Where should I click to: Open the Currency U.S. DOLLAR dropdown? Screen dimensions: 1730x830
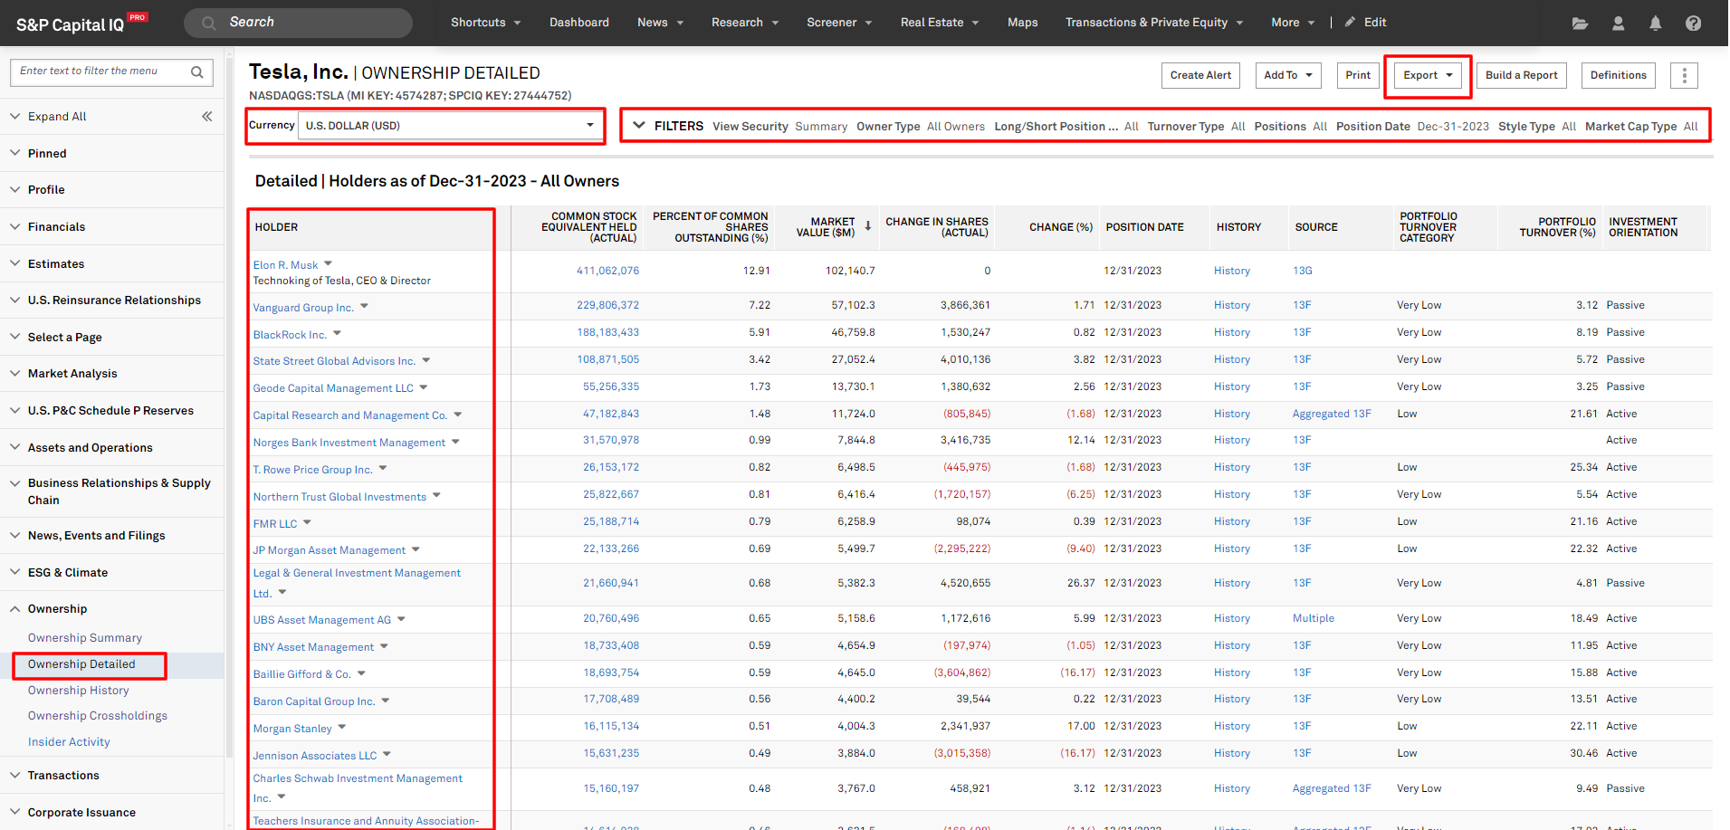[x=451, y=126]
